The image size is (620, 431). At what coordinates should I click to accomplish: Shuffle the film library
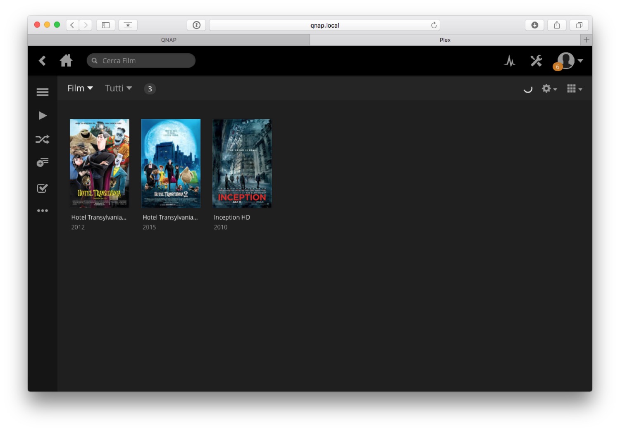43,139
